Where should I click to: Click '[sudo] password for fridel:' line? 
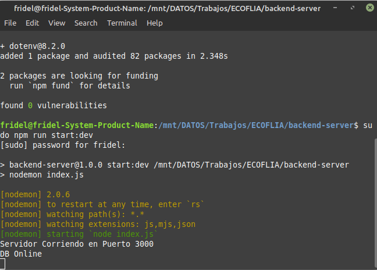click(x=62, y=145)
